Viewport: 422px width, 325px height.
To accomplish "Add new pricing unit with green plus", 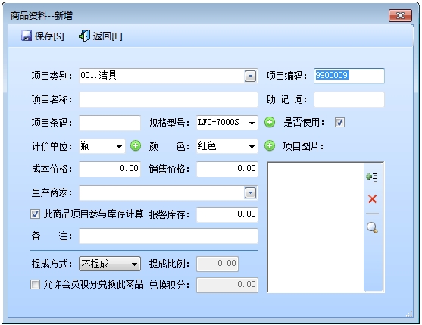I will 136,145.
